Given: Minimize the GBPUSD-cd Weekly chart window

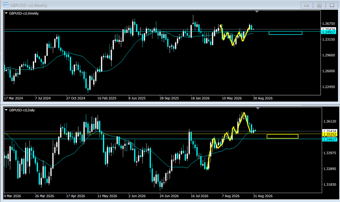Looking at the screenshot, I should click(x=306, y=5).
